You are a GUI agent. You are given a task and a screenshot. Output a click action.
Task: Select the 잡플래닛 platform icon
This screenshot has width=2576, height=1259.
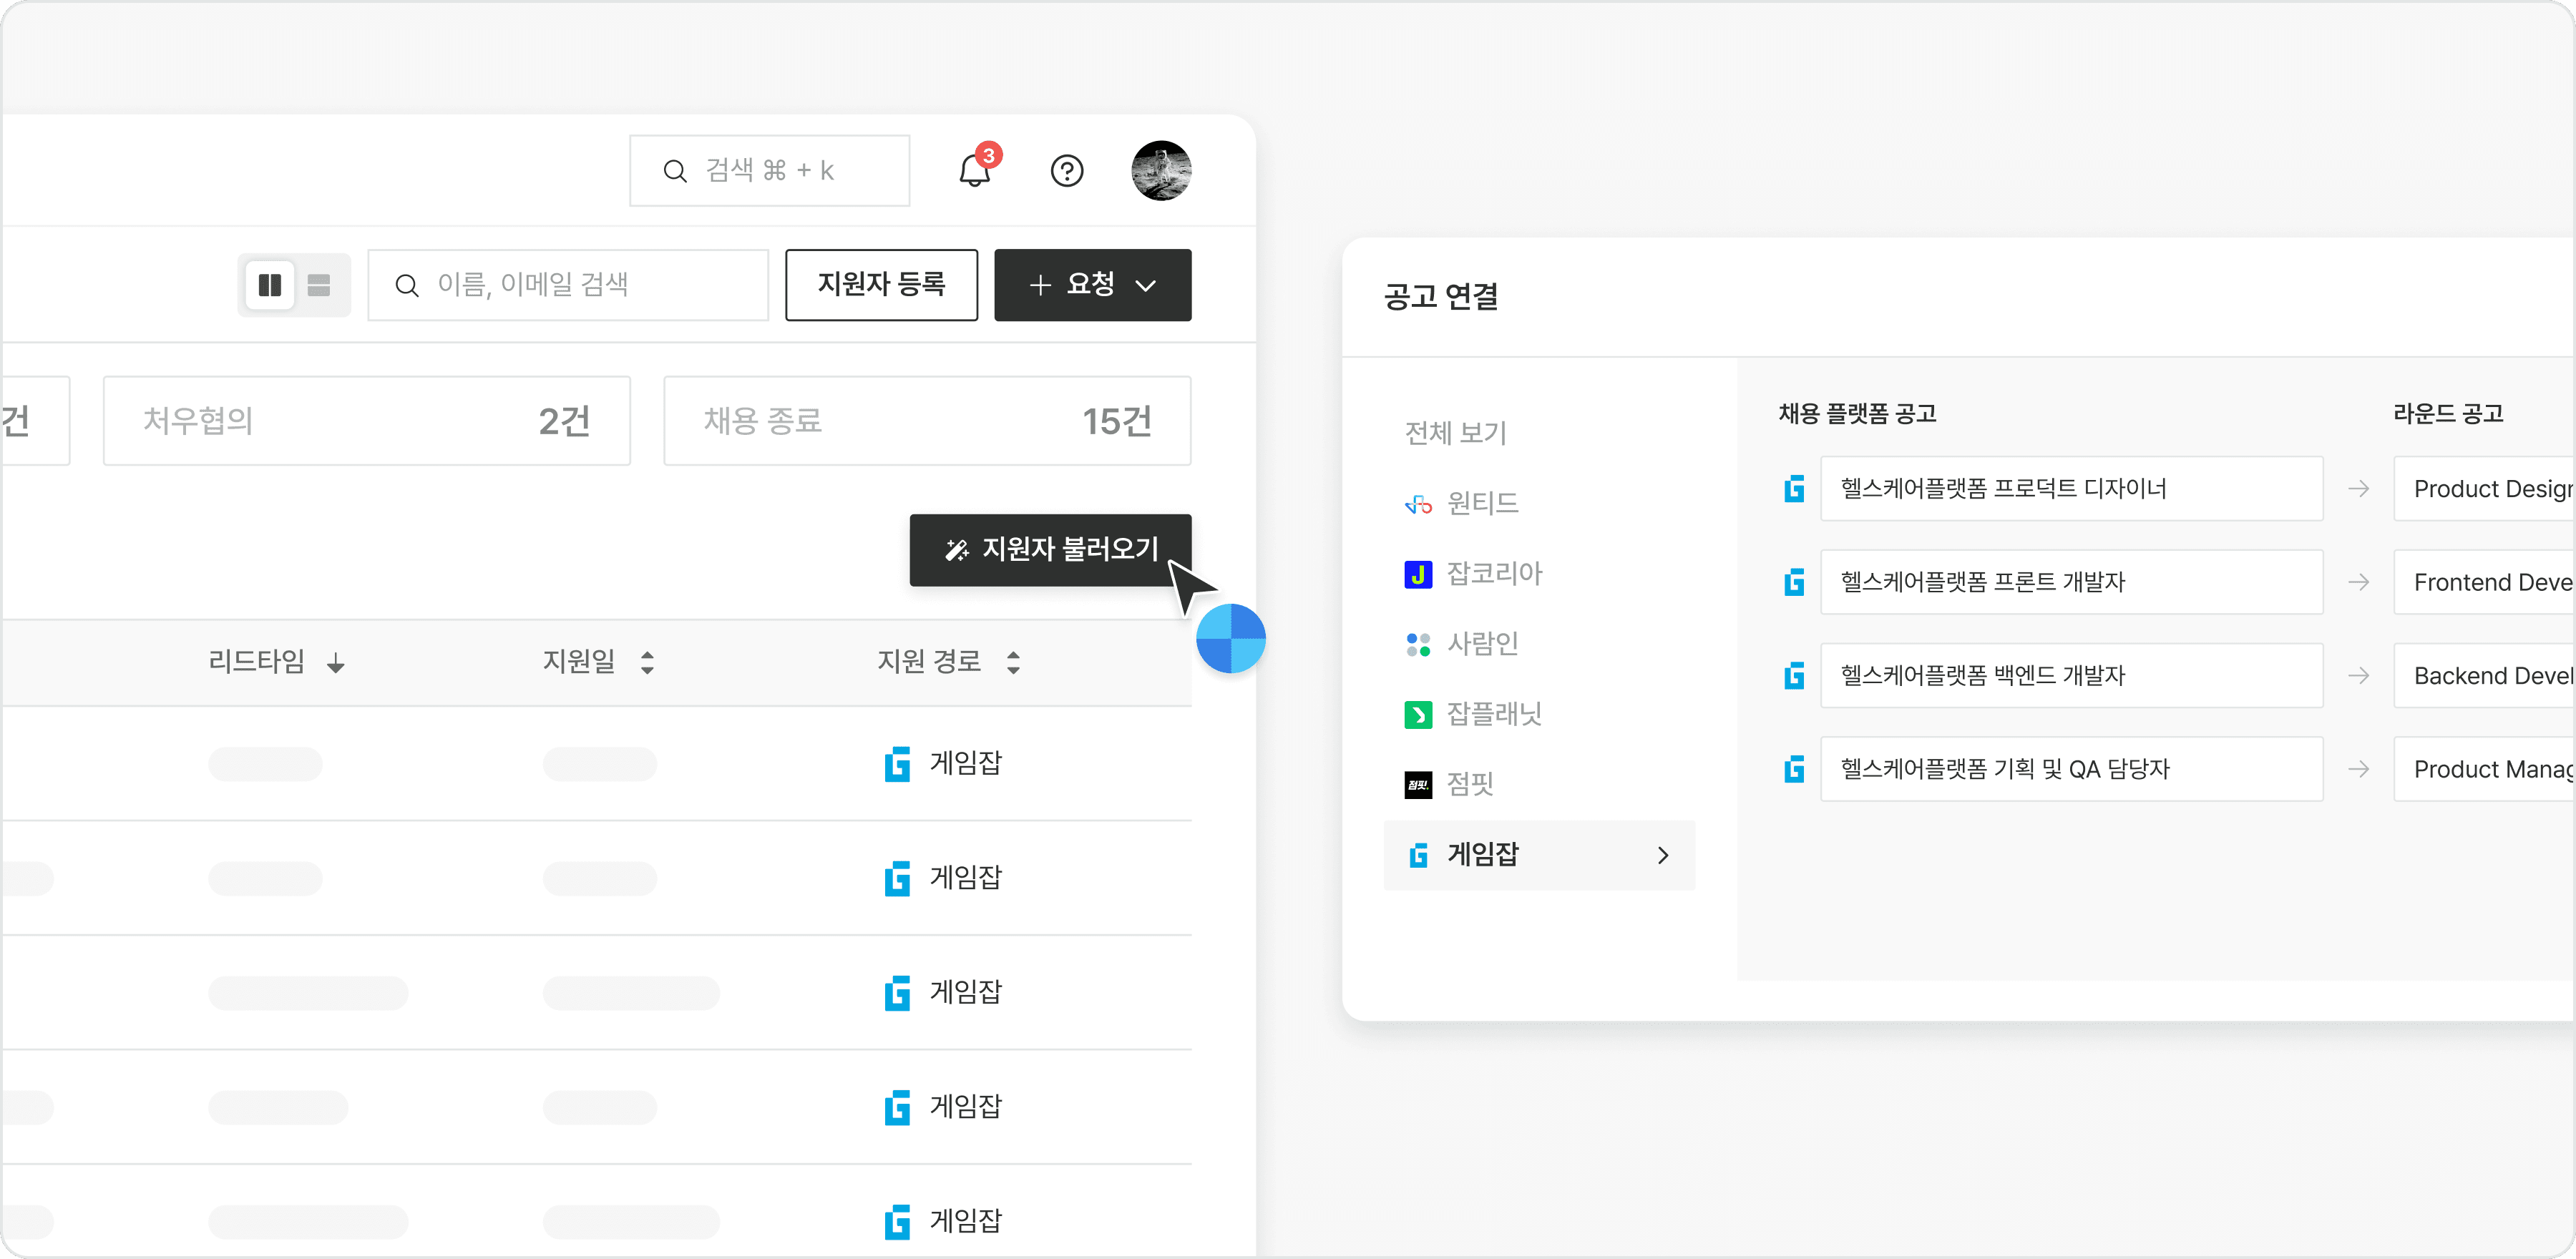click(1418, 714)
